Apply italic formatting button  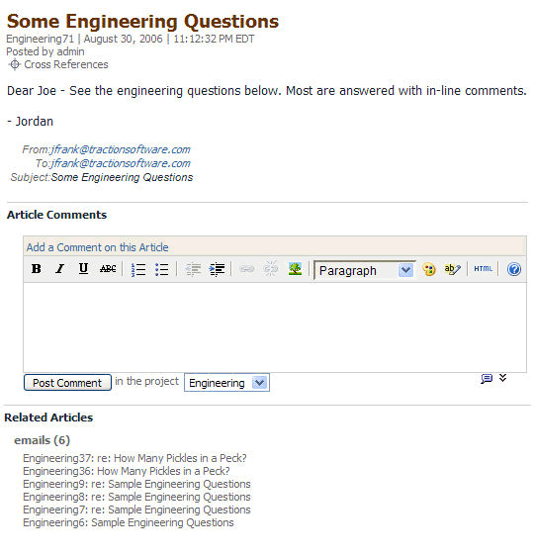tap(60, 269)
